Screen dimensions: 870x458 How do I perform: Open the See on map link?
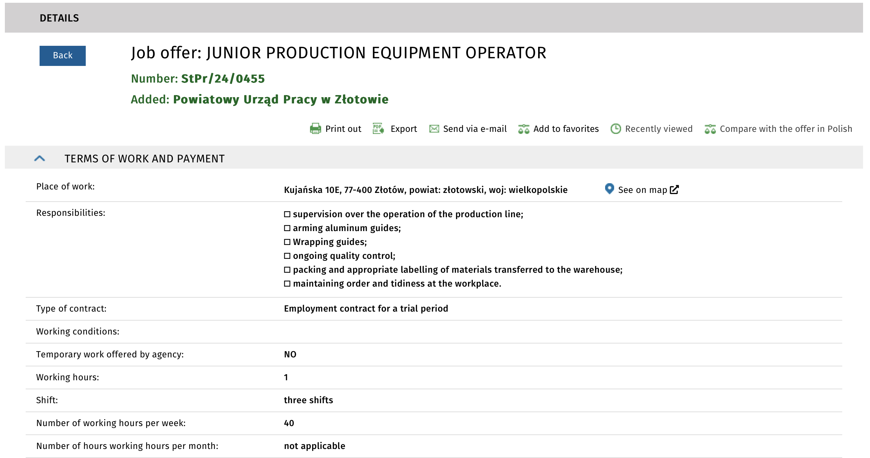642,190
